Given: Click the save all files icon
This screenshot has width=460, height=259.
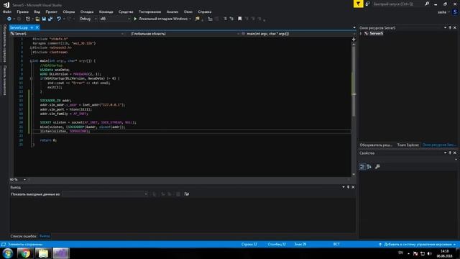Looking at the screenshot, I should point(50,19).
